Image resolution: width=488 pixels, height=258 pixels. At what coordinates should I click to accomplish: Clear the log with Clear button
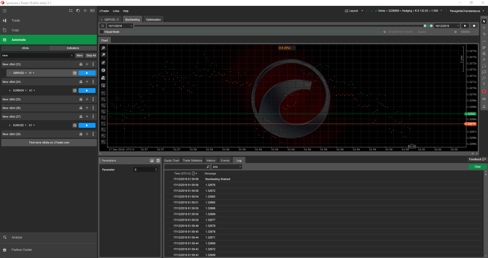[478, 167]
